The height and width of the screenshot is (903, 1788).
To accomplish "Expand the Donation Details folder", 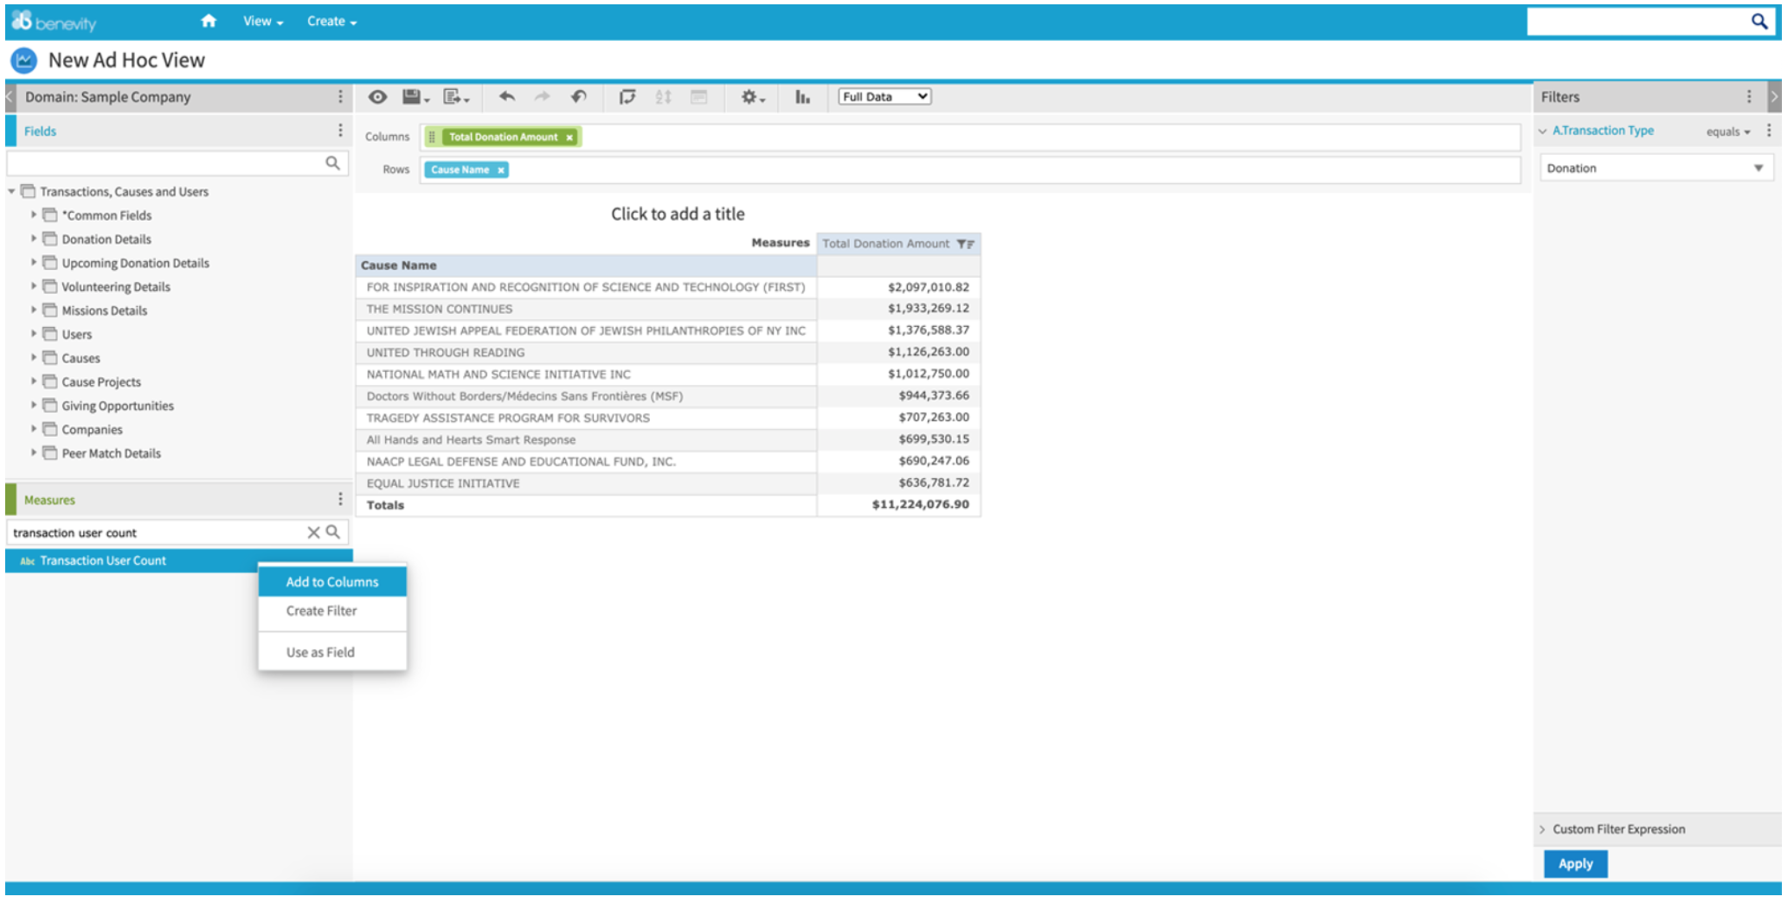I will [x=34, y=239].
